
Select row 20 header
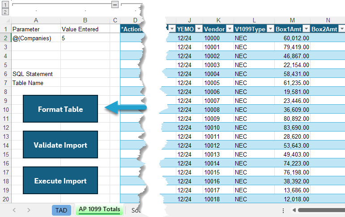[x=6, y=199]
